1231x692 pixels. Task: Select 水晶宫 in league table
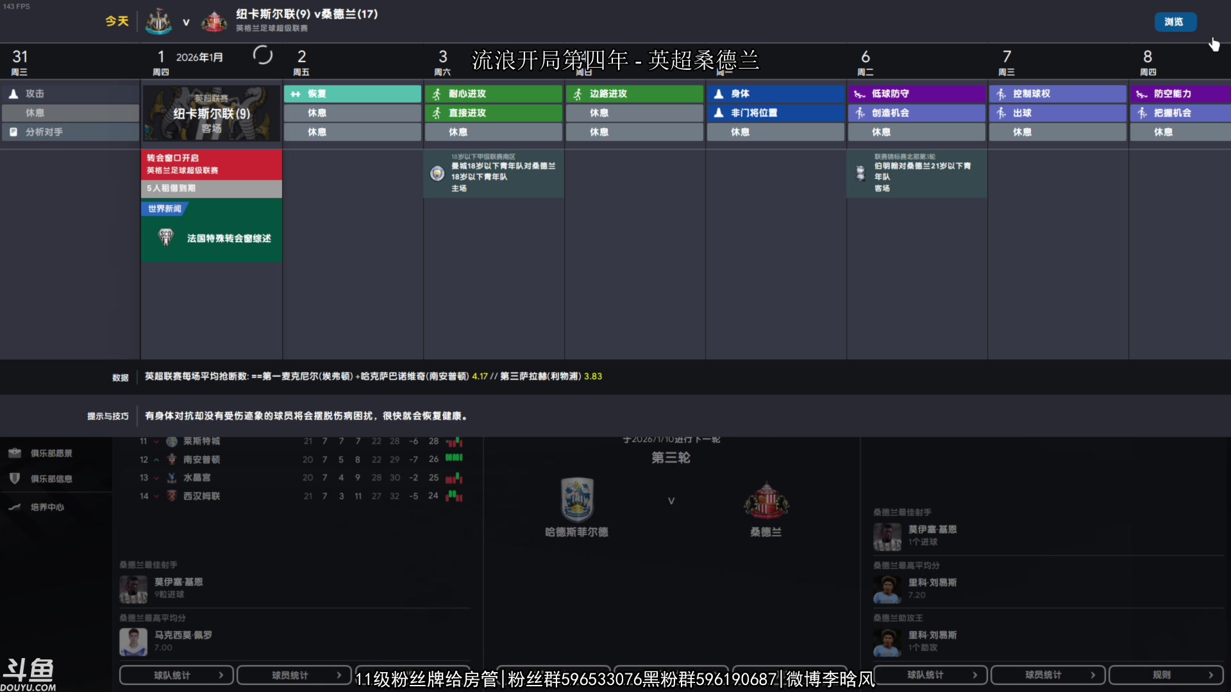197,477
